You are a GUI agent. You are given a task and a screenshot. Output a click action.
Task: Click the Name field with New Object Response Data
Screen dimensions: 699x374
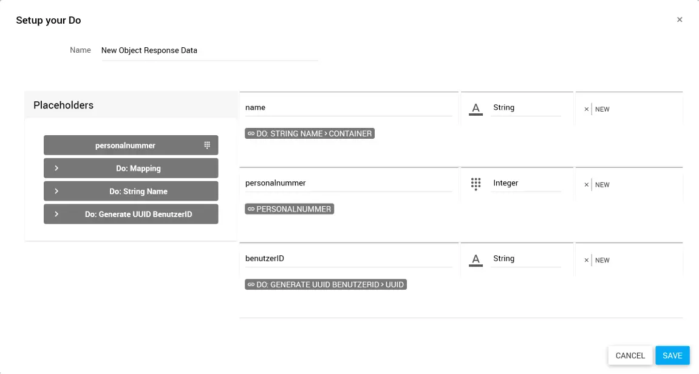tap(210, 51)
